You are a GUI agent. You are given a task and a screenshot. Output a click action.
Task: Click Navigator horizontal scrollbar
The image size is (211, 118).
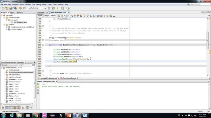pos(16,104)
